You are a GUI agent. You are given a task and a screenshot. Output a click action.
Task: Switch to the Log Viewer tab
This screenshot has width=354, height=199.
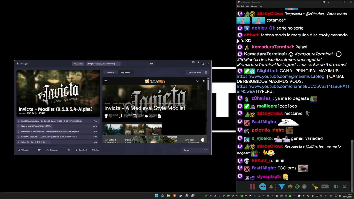click(126, 72)
